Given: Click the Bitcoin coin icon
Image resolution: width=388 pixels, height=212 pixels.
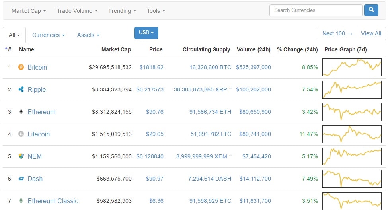Looking at the screenshot, I should [21, 67].
